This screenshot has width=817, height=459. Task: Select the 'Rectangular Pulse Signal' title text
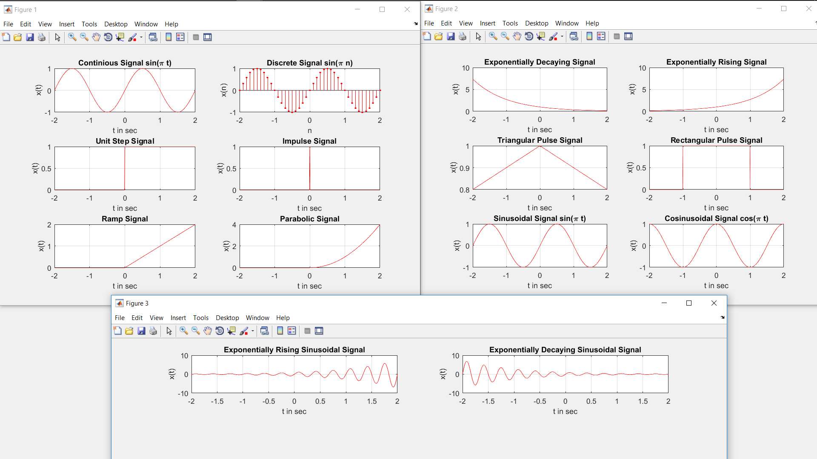pyautogui.click(x=716, y=140)
